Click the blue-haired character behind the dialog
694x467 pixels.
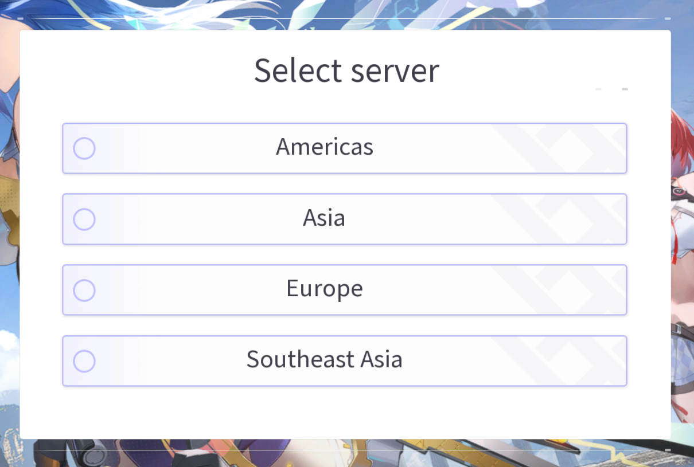click(9, 115)
